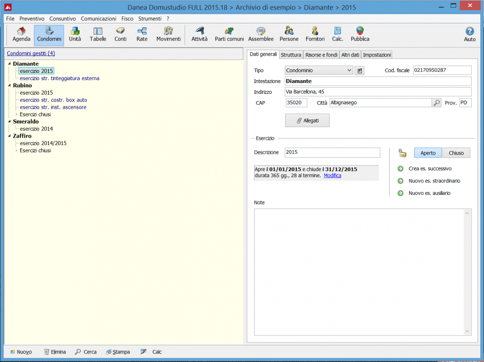
Task: Open the Attività toolbar icon
Action: pyautogui.click(x=199, y=35)
